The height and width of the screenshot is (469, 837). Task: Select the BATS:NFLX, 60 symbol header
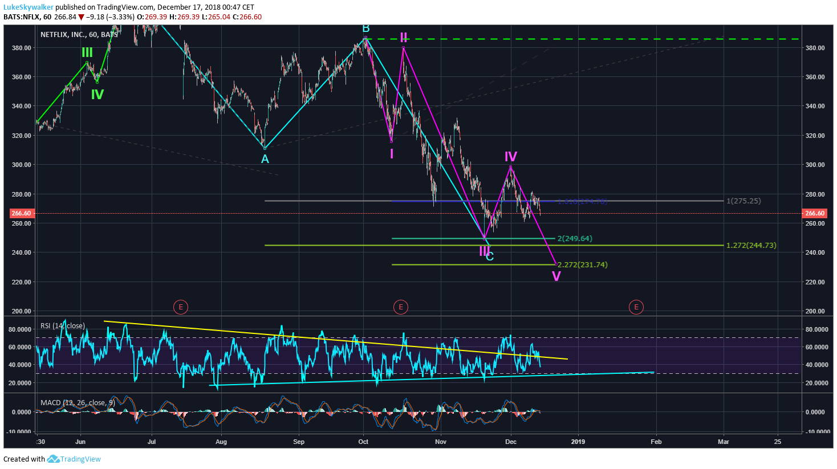point(27,17)
